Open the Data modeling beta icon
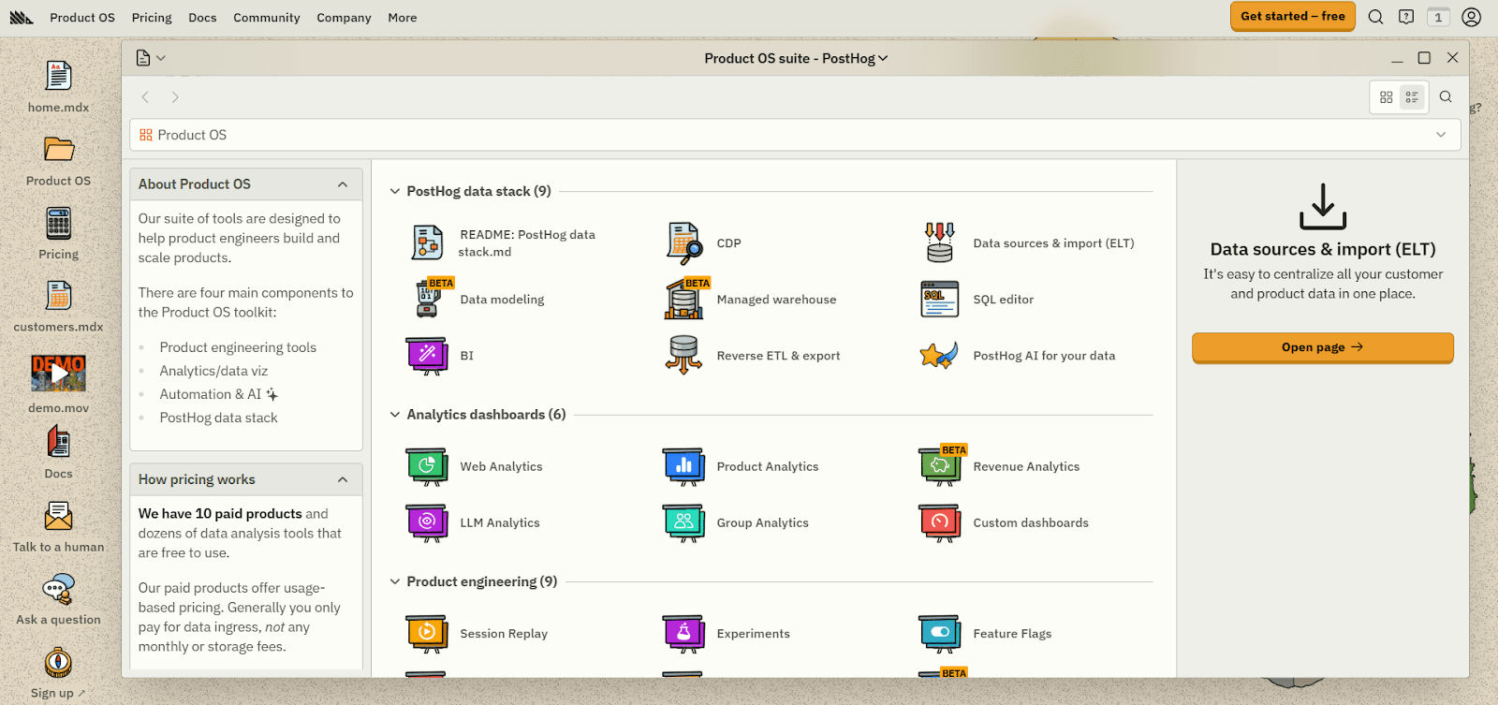The image size is (1498, 705). click(x=430, y=299)
